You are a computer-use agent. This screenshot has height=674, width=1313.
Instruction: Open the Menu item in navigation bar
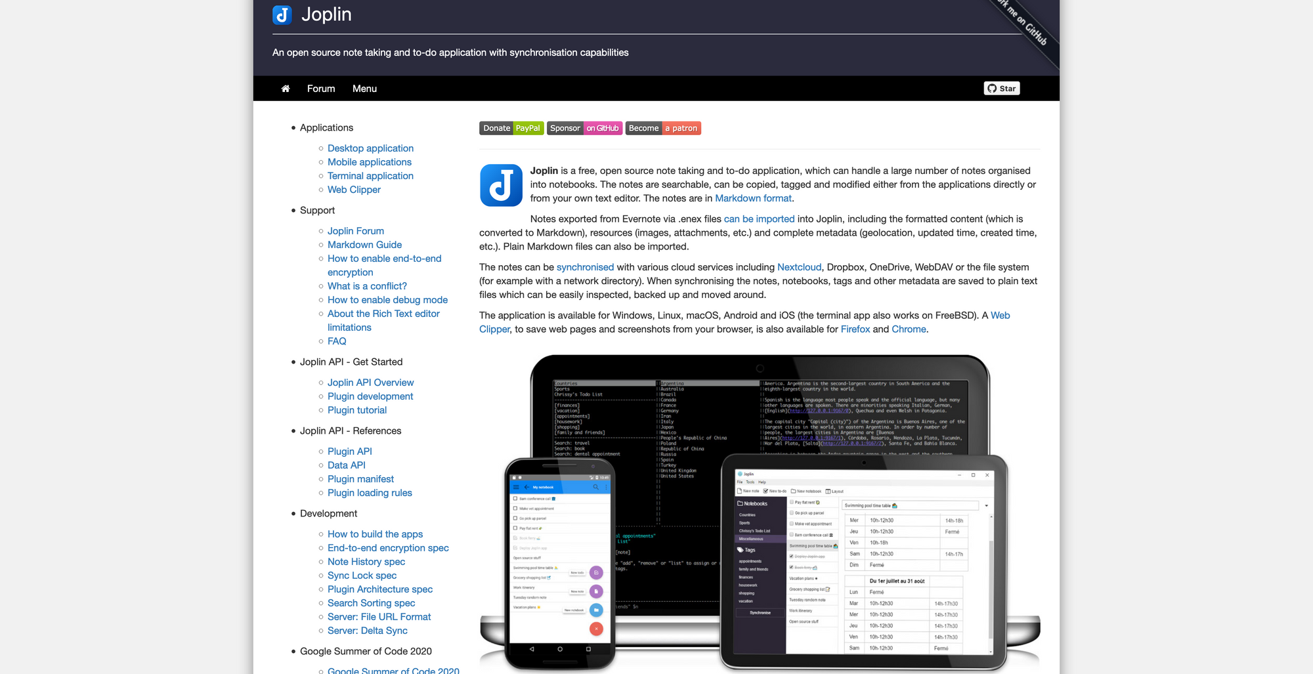click(364, 89)
